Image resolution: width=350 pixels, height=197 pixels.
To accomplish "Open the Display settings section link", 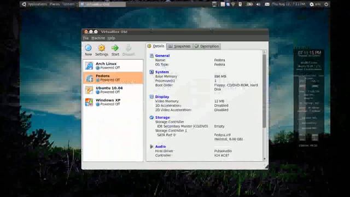I will pos(162,97).
